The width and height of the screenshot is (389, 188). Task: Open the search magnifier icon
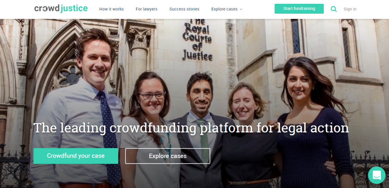(x=334, y=9)
